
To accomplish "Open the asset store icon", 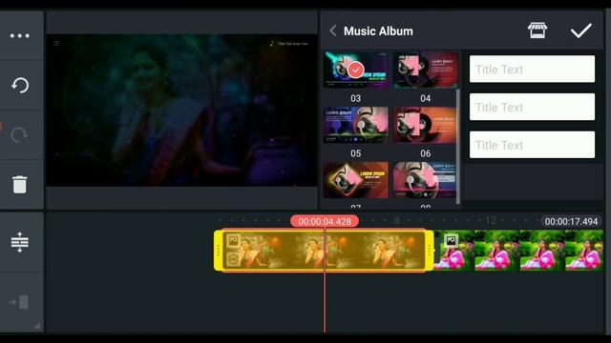I will coord(537,30).
